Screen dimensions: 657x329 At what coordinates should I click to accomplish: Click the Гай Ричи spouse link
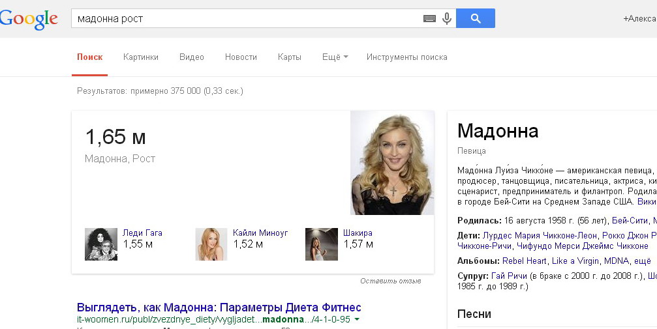[x=509, y=276]
